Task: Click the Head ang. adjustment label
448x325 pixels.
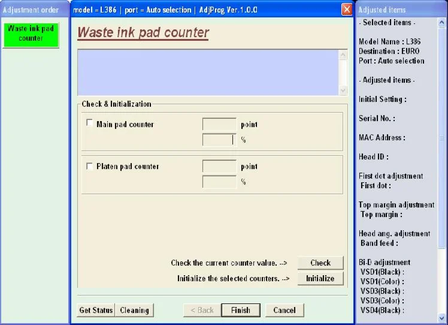Action: click(394, 234)
